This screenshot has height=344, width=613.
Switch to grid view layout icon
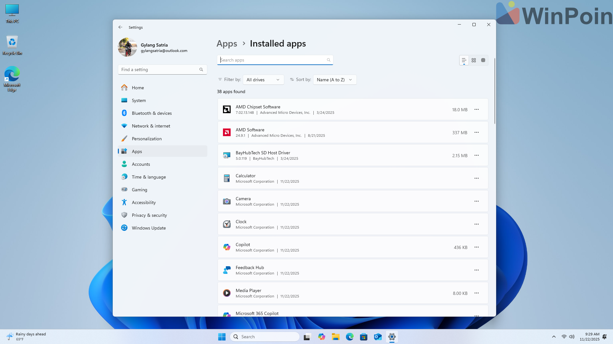tap(474, 60)
